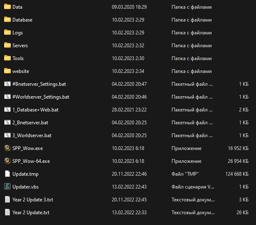This screenshot has width=256, height=225.
Task: Select the 2_Bnetserver.bat file name
Action: 30,123
